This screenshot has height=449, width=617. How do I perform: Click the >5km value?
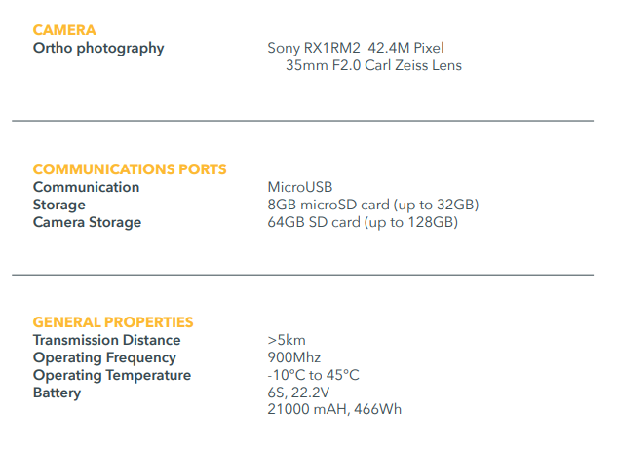pyautogui.click(x=288, y=340)
